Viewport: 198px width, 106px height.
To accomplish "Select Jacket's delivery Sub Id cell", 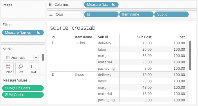I will point(105,43).
